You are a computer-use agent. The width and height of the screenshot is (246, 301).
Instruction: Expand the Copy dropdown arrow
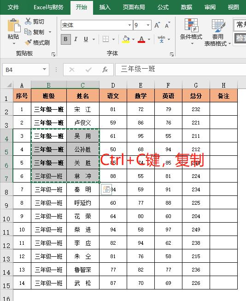(50, 32)
